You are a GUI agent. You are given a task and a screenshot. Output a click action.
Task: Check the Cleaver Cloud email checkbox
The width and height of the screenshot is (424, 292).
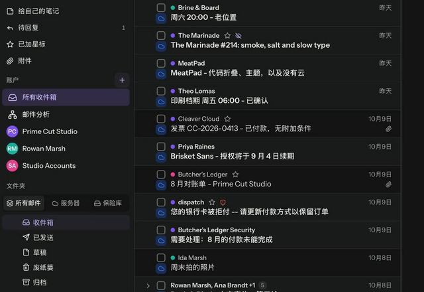[x=161, y=119]
